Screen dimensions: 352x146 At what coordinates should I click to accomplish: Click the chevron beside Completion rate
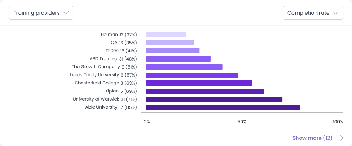coord(335,13)
